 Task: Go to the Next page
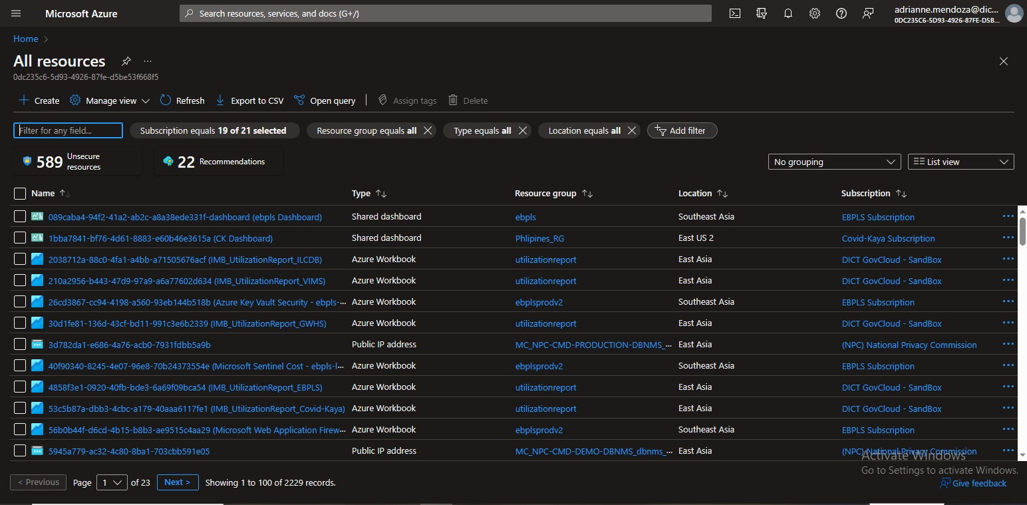click(x=178, y=482)
